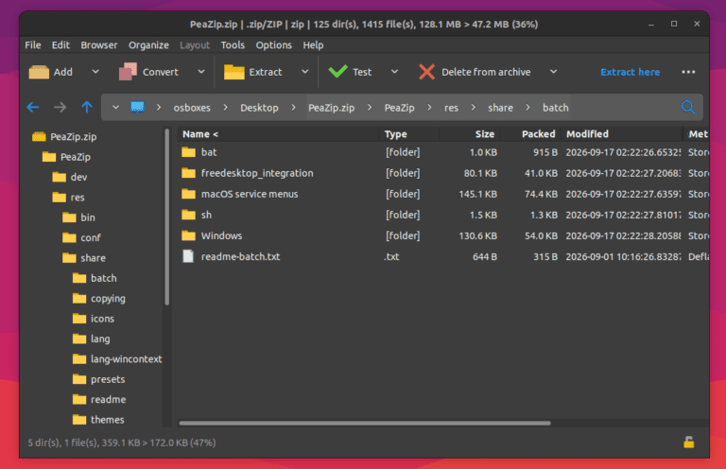Click the search magnifier icon
Image resolution: width=726 pixels, height=469 pixels.
point(688,108)
